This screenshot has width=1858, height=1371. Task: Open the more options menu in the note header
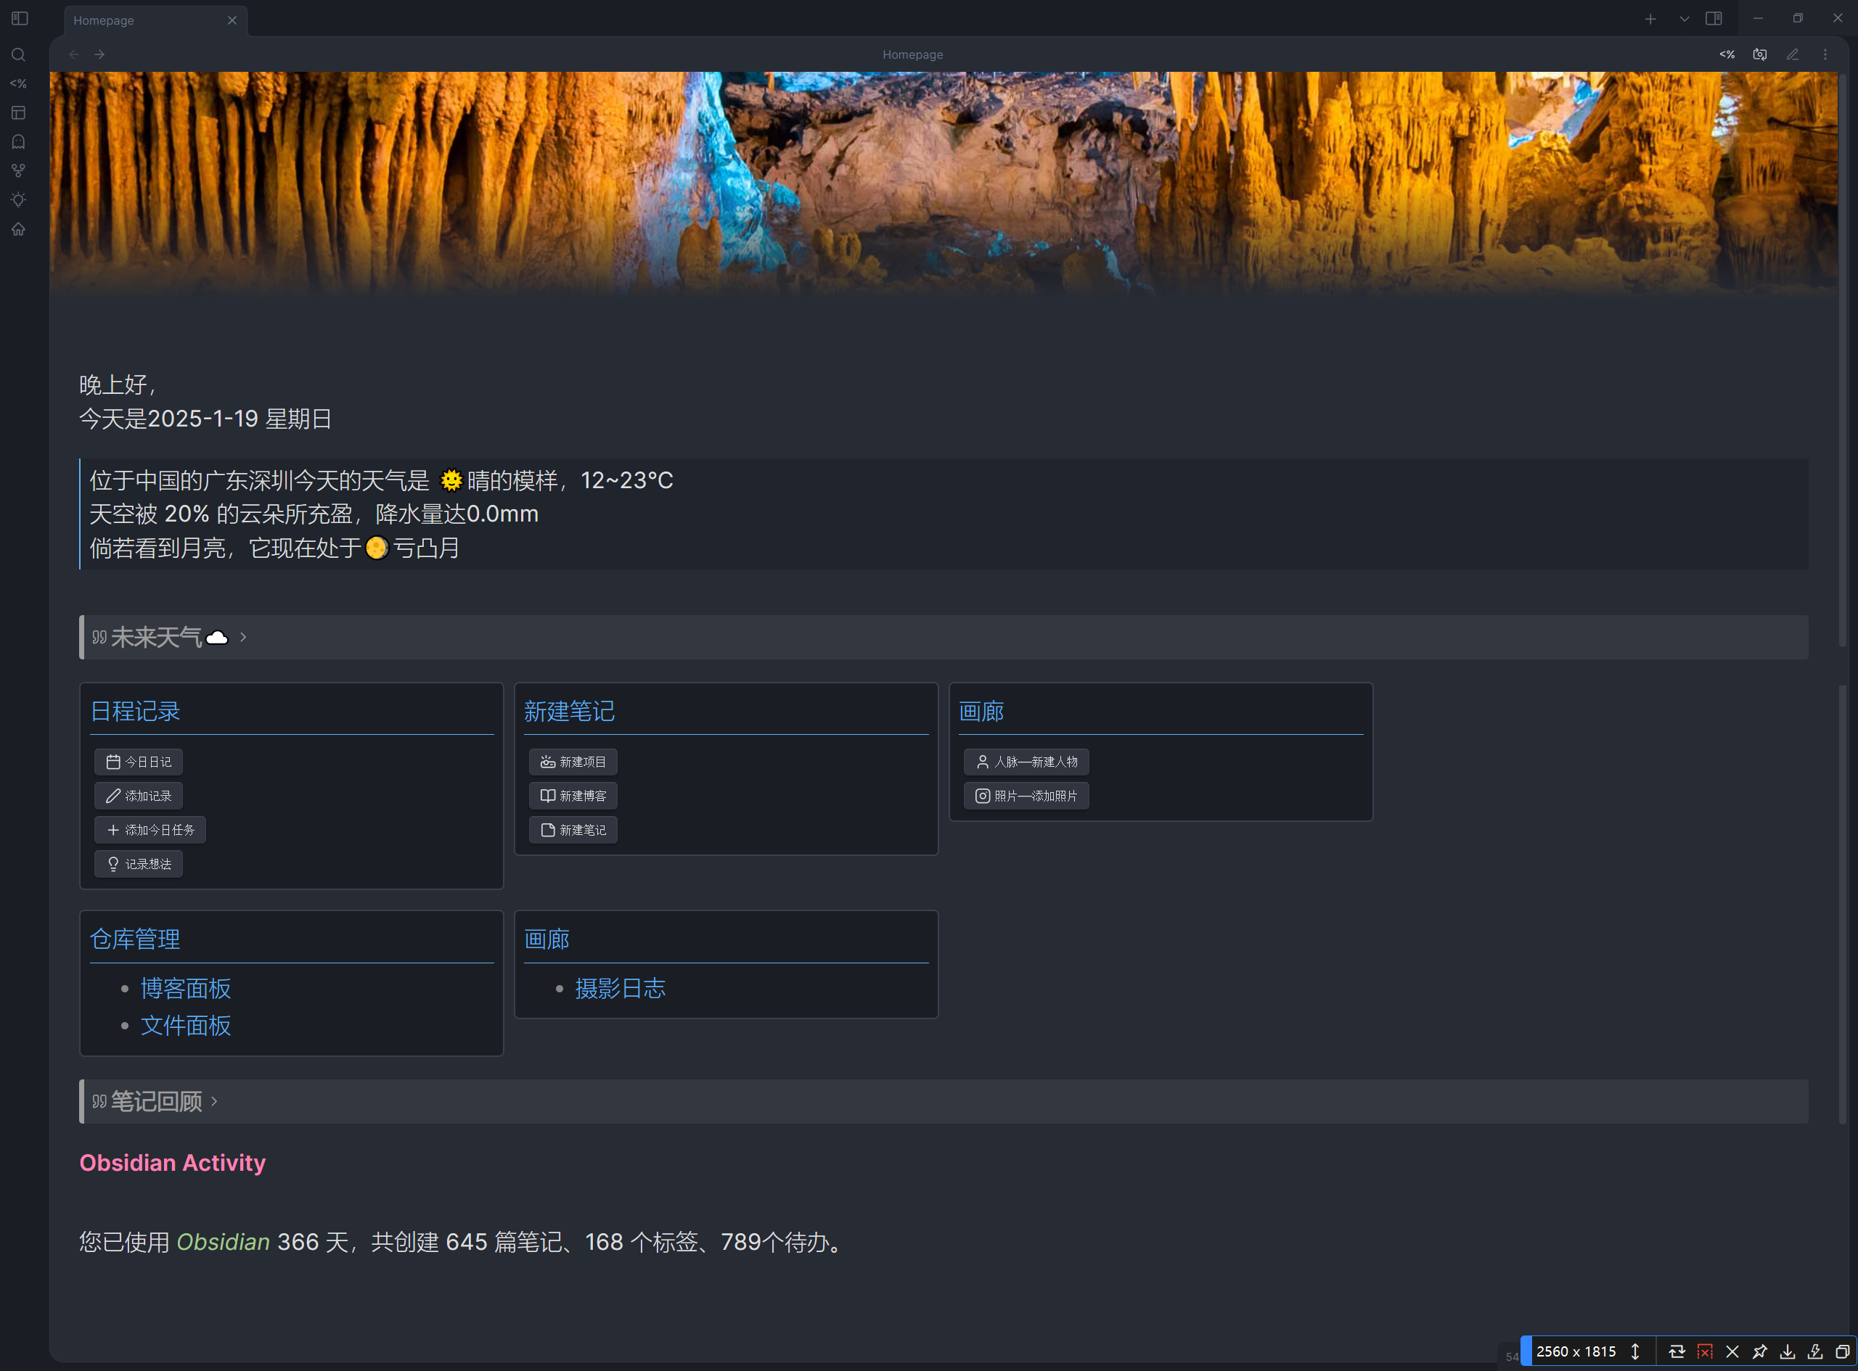[x=1825, y=55]
